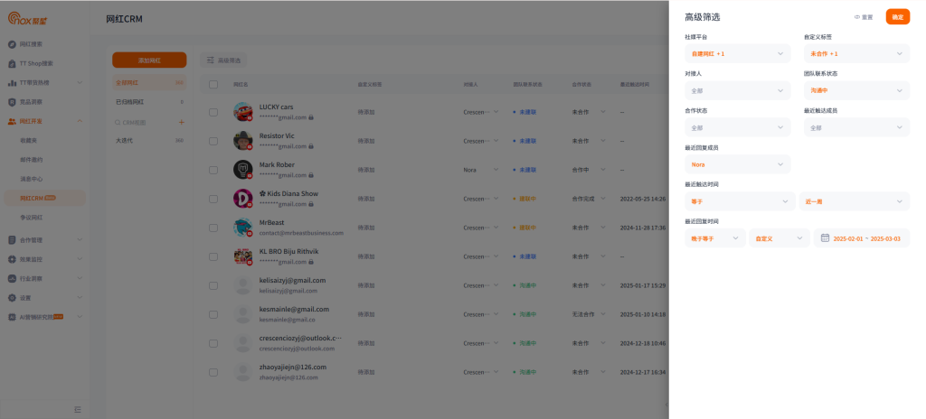Viewport: 926px width, 419px height.
Task: Click the plus icon beside CRM分组
Action: tap(181, 121)
